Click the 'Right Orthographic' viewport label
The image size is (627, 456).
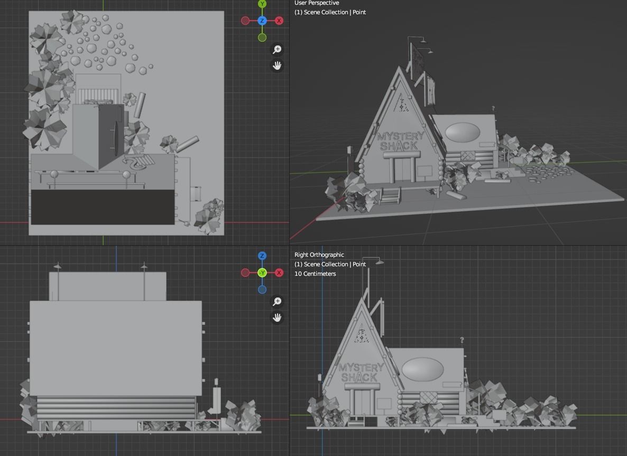[319, 255]
